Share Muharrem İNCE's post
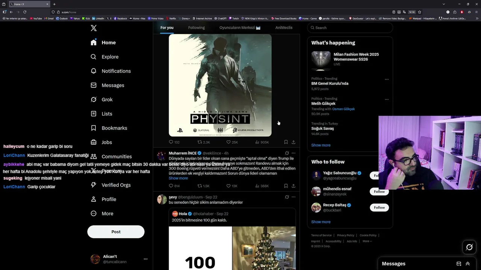 [293, 186]
